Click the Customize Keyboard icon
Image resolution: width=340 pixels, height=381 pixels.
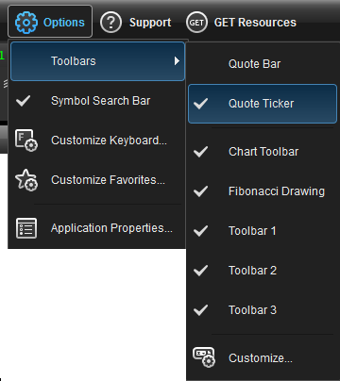click(x=26, y=141)
